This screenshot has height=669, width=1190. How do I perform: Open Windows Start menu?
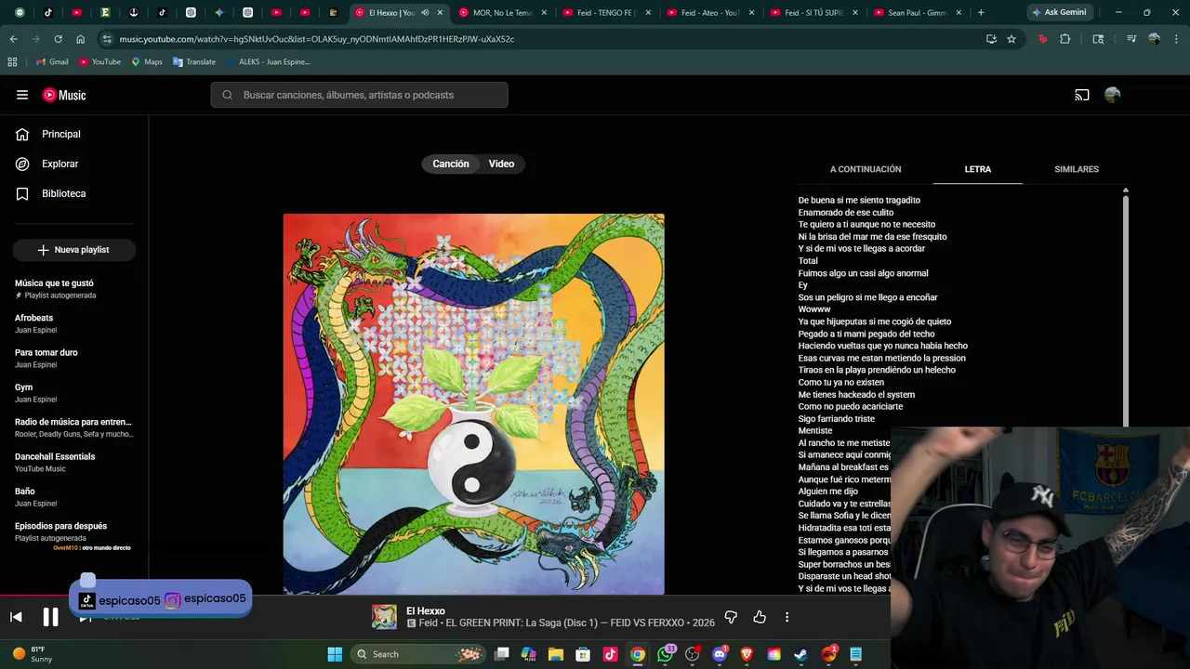click(x=335, y=654)
